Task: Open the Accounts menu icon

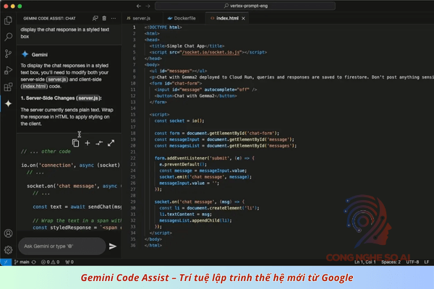Action: click(x=8, y=233)
